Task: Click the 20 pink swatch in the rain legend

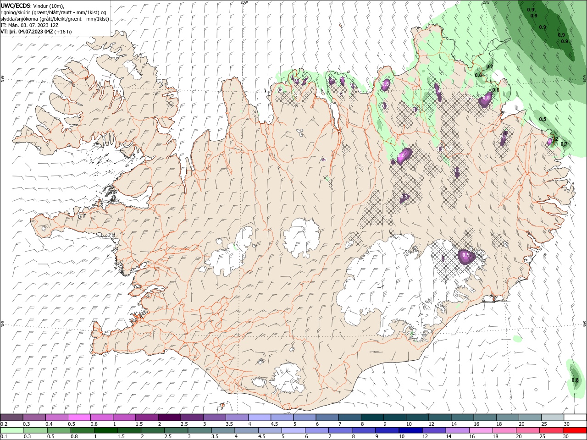Action: tap(527, 430)
